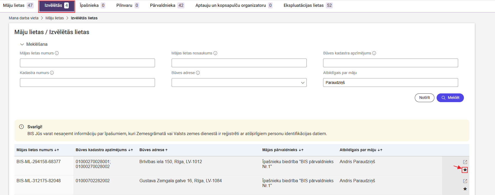Show help icon for Būves adrese
The image size is (495, 195).
click(198, 73)
